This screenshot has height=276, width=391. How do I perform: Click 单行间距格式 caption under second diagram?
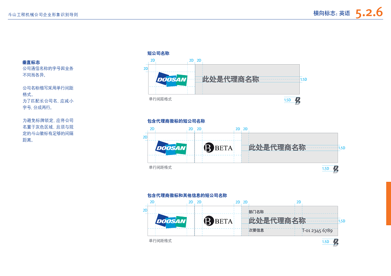click(x=160, y=168)
